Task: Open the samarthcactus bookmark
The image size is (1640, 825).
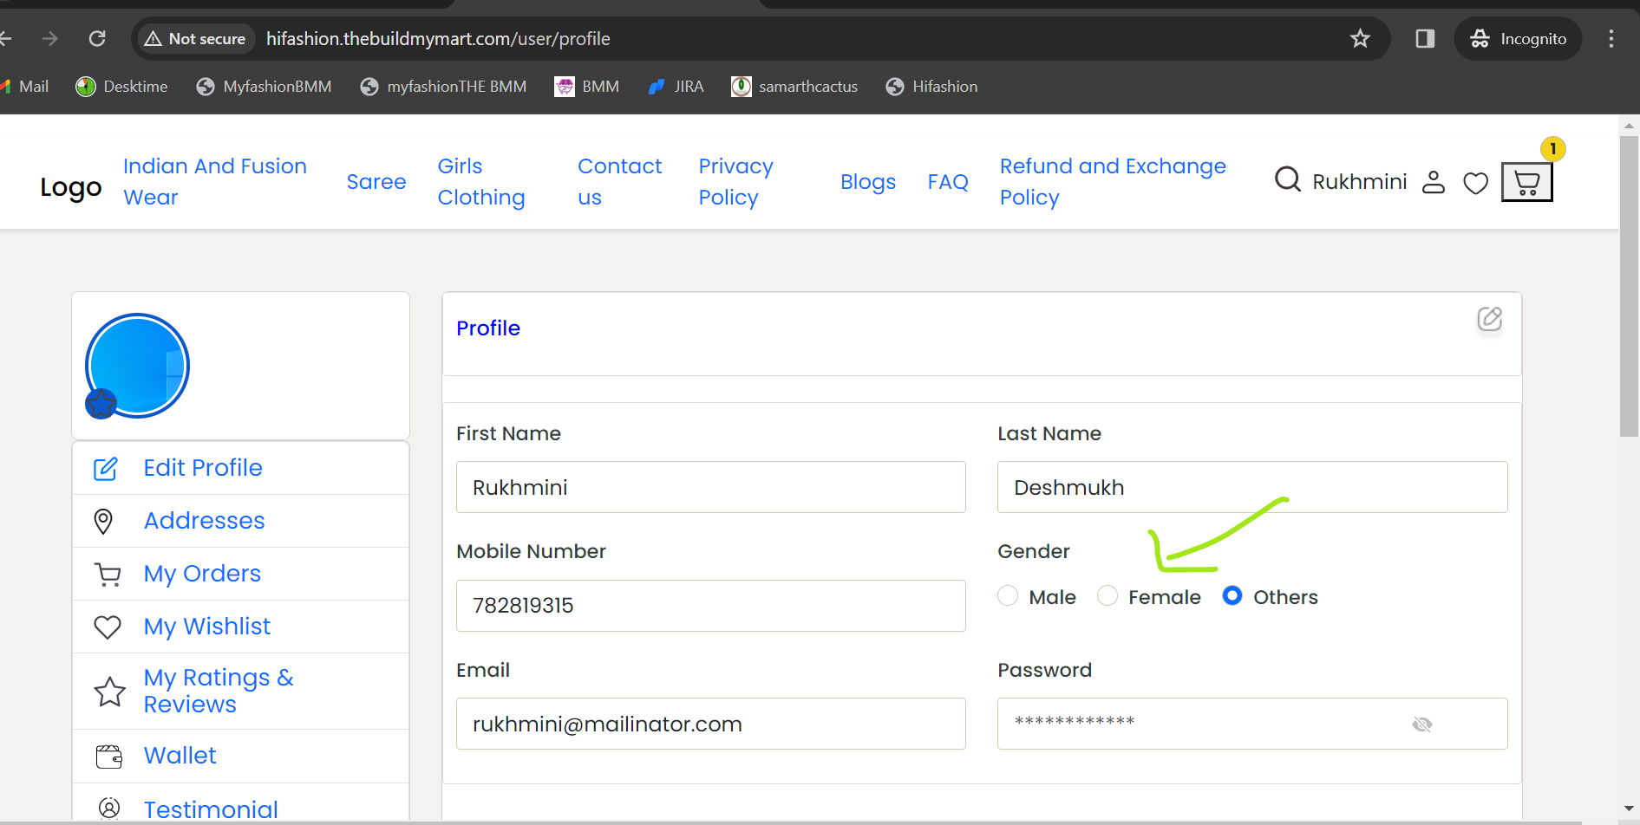Action: (x=794, y=87)
